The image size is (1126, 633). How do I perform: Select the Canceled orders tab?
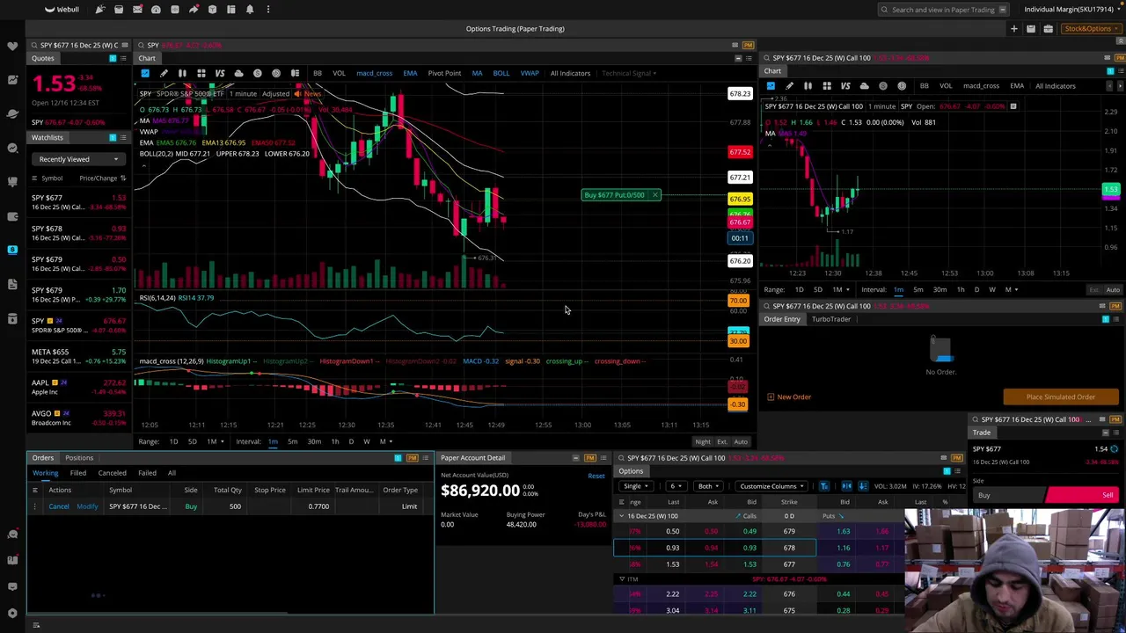point(112,473)
